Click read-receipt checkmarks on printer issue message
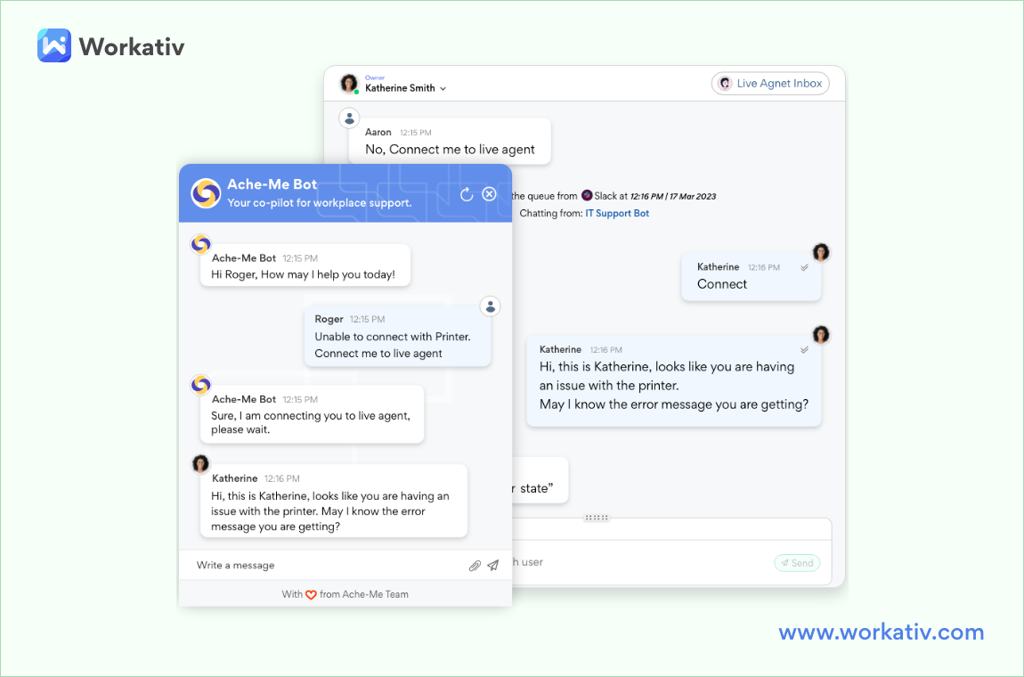Screen dimensions: 1024x677 [x=805, y=350]
